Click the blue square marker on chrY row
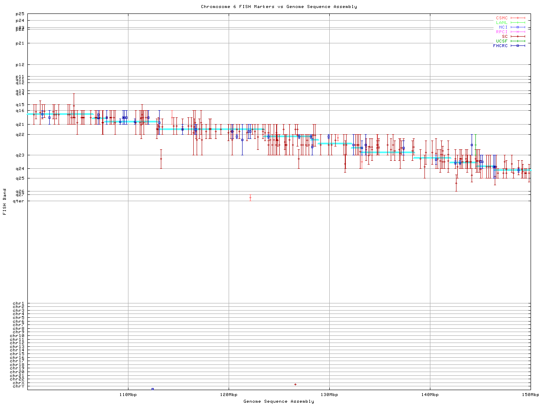 pyautogui.click(x=152, y=389)
